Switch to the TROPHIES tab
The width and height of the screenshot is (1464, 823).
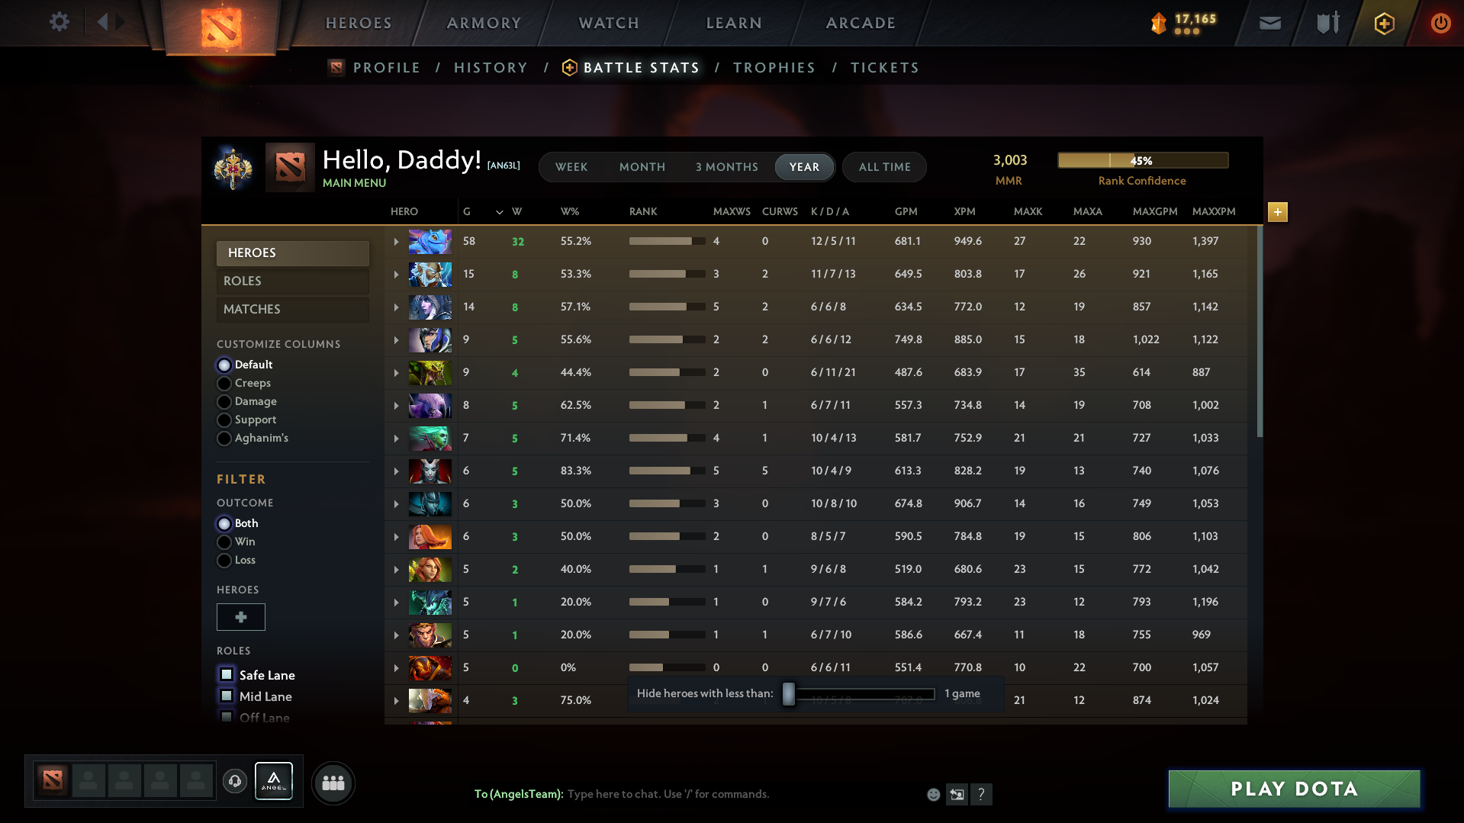pos(774,67)
